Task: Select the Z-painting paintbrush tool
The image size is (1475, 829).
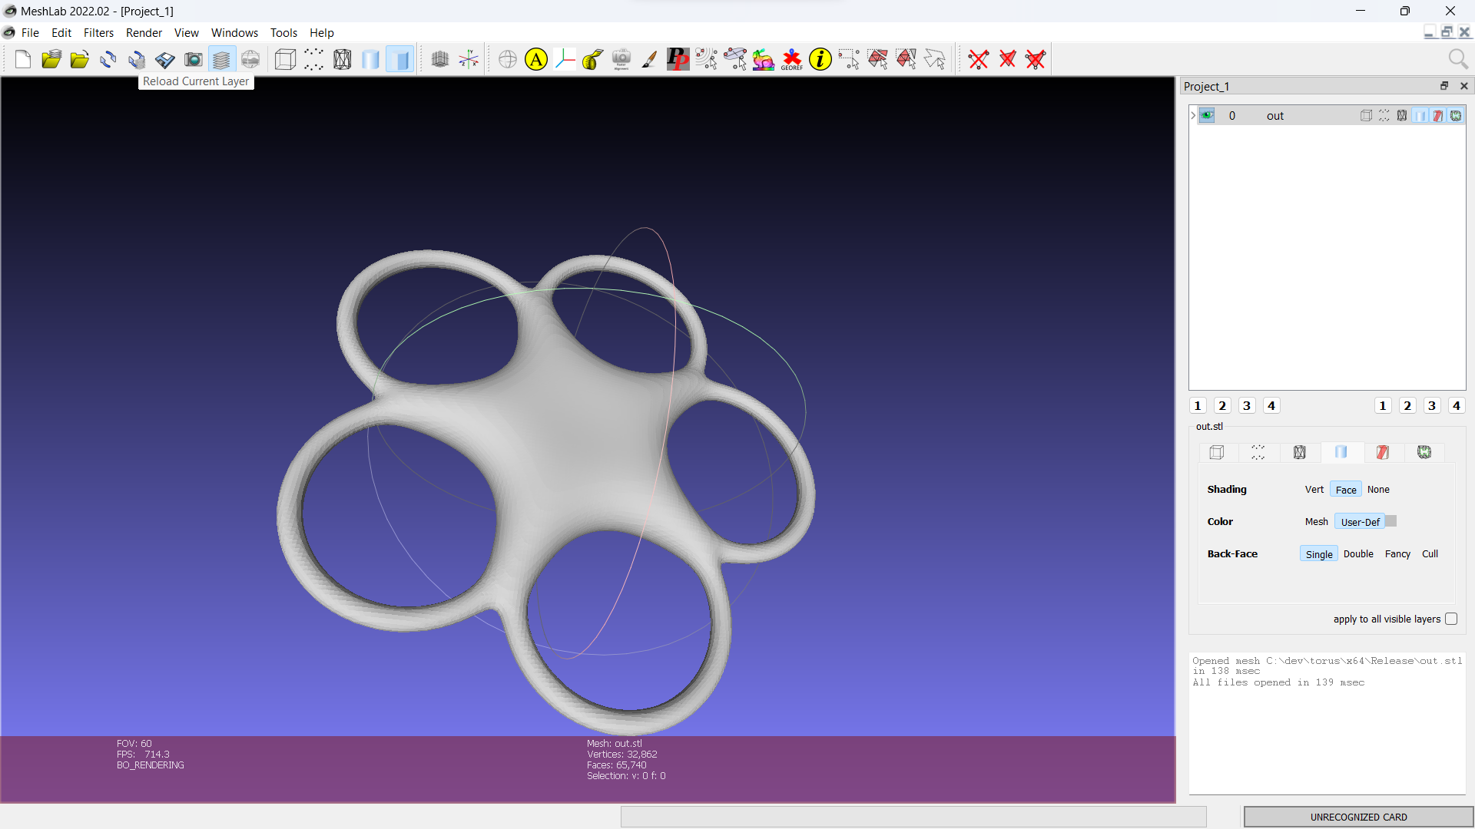Action: point(650,59)
